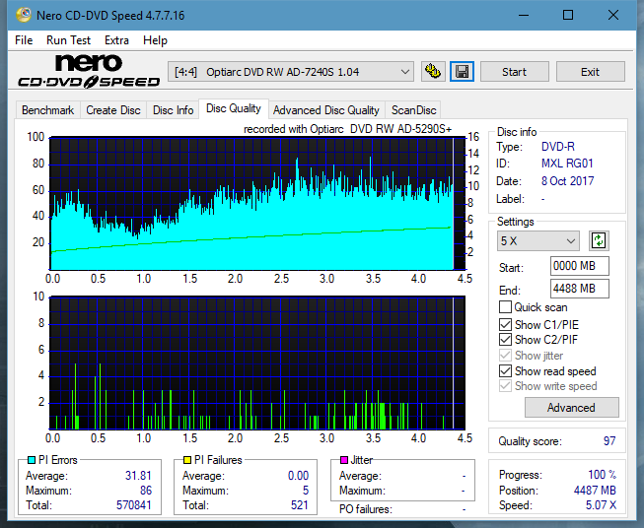Click the cyan PI Errors legend swatch
The width and height of the screenshot is (644, 528).
click(x=32, y=460)
